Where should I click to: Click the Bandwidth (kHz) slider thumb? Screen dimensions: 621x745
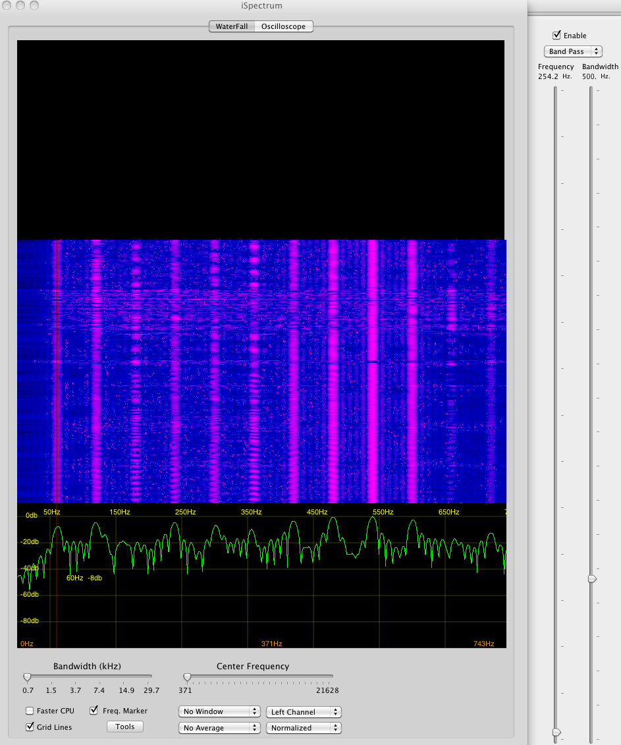(x=27, y=677)
